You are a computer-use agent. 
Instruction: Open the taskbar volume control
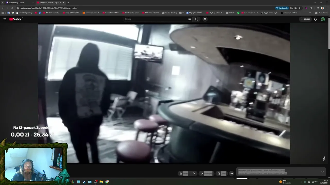click(x=317, y=182)
